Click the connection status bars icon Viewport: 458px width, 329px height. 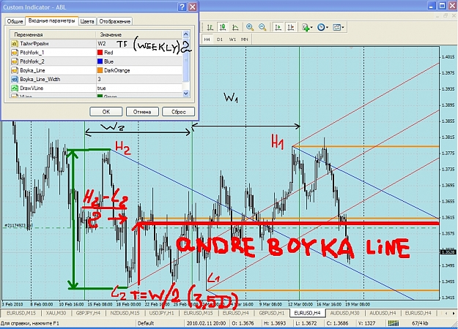(x=394, y=323)
